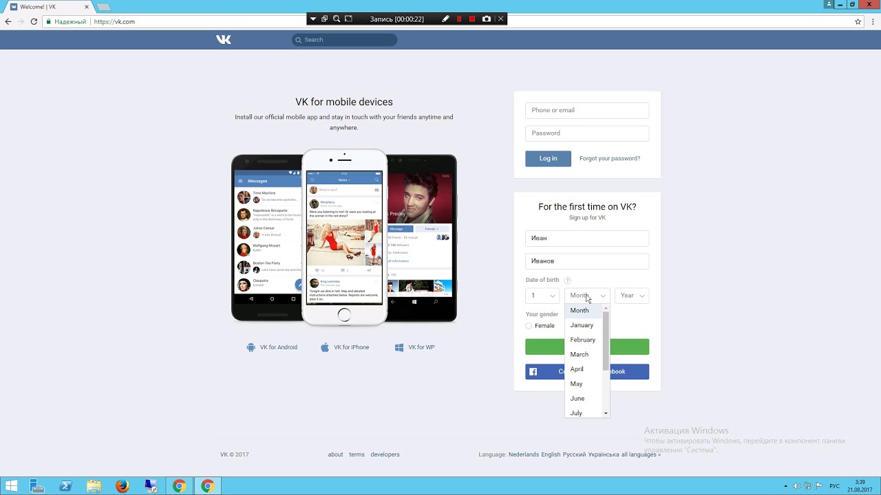Choose March from the month list
This screenshot has width=881, height=495.
[x=584, y=355]
